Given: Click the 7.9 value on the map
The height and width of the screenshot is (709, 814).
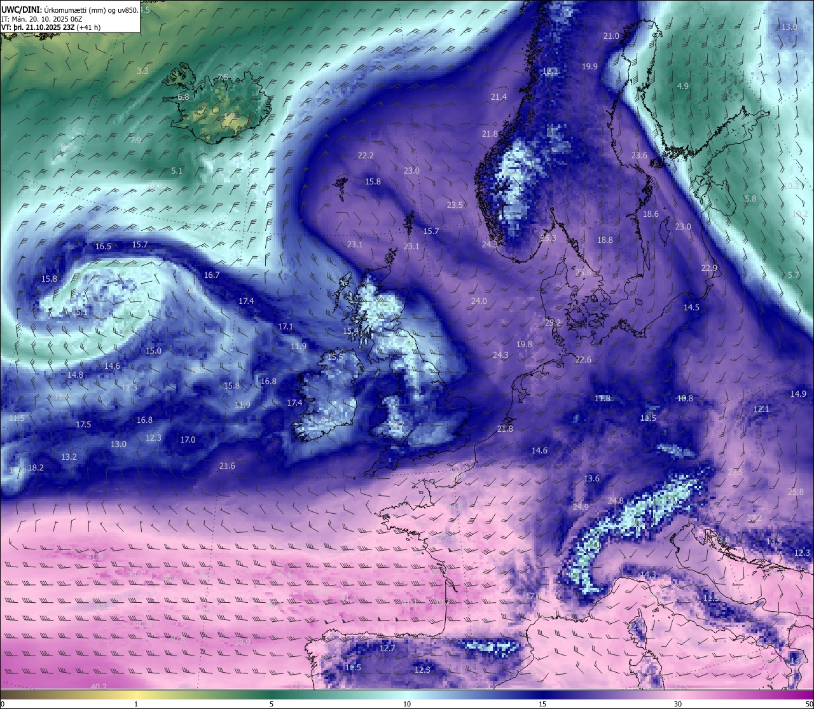Looking at the screenshot, I should click(135, 140).
